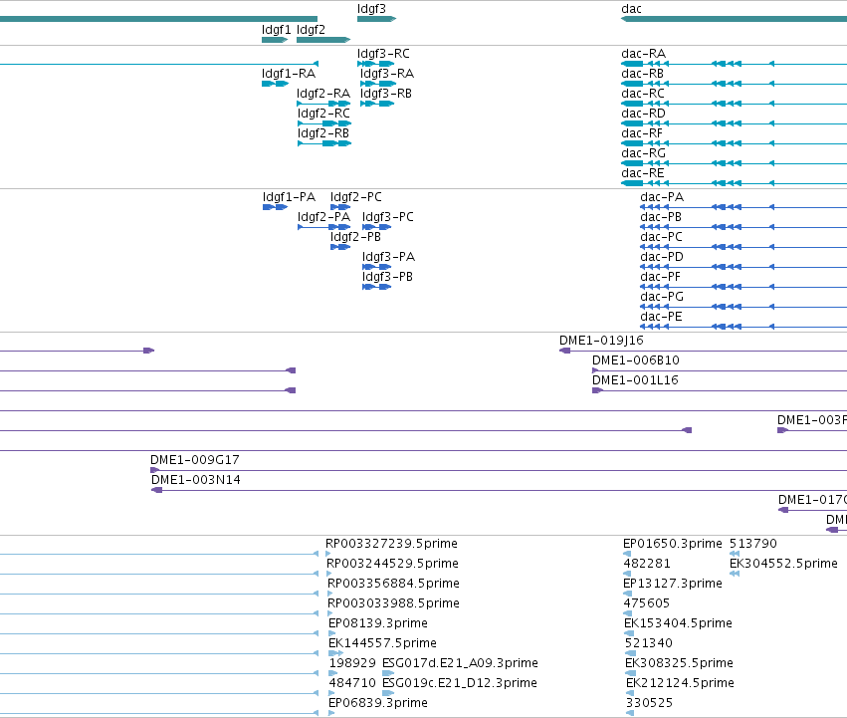Select feature ESG019c.E21_D12.3prime

[x=388, y=693]
